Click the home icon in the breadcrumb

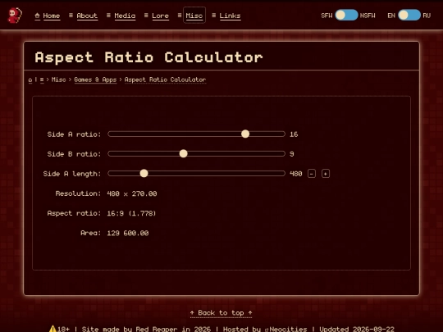[30, 80]
